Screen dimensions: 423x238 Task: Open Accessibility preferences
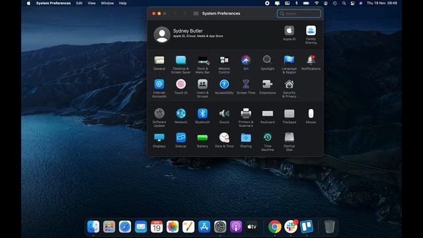(x=224, y=87)
